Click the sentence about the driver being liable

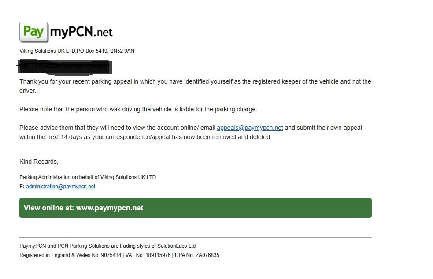coord(138,109)
